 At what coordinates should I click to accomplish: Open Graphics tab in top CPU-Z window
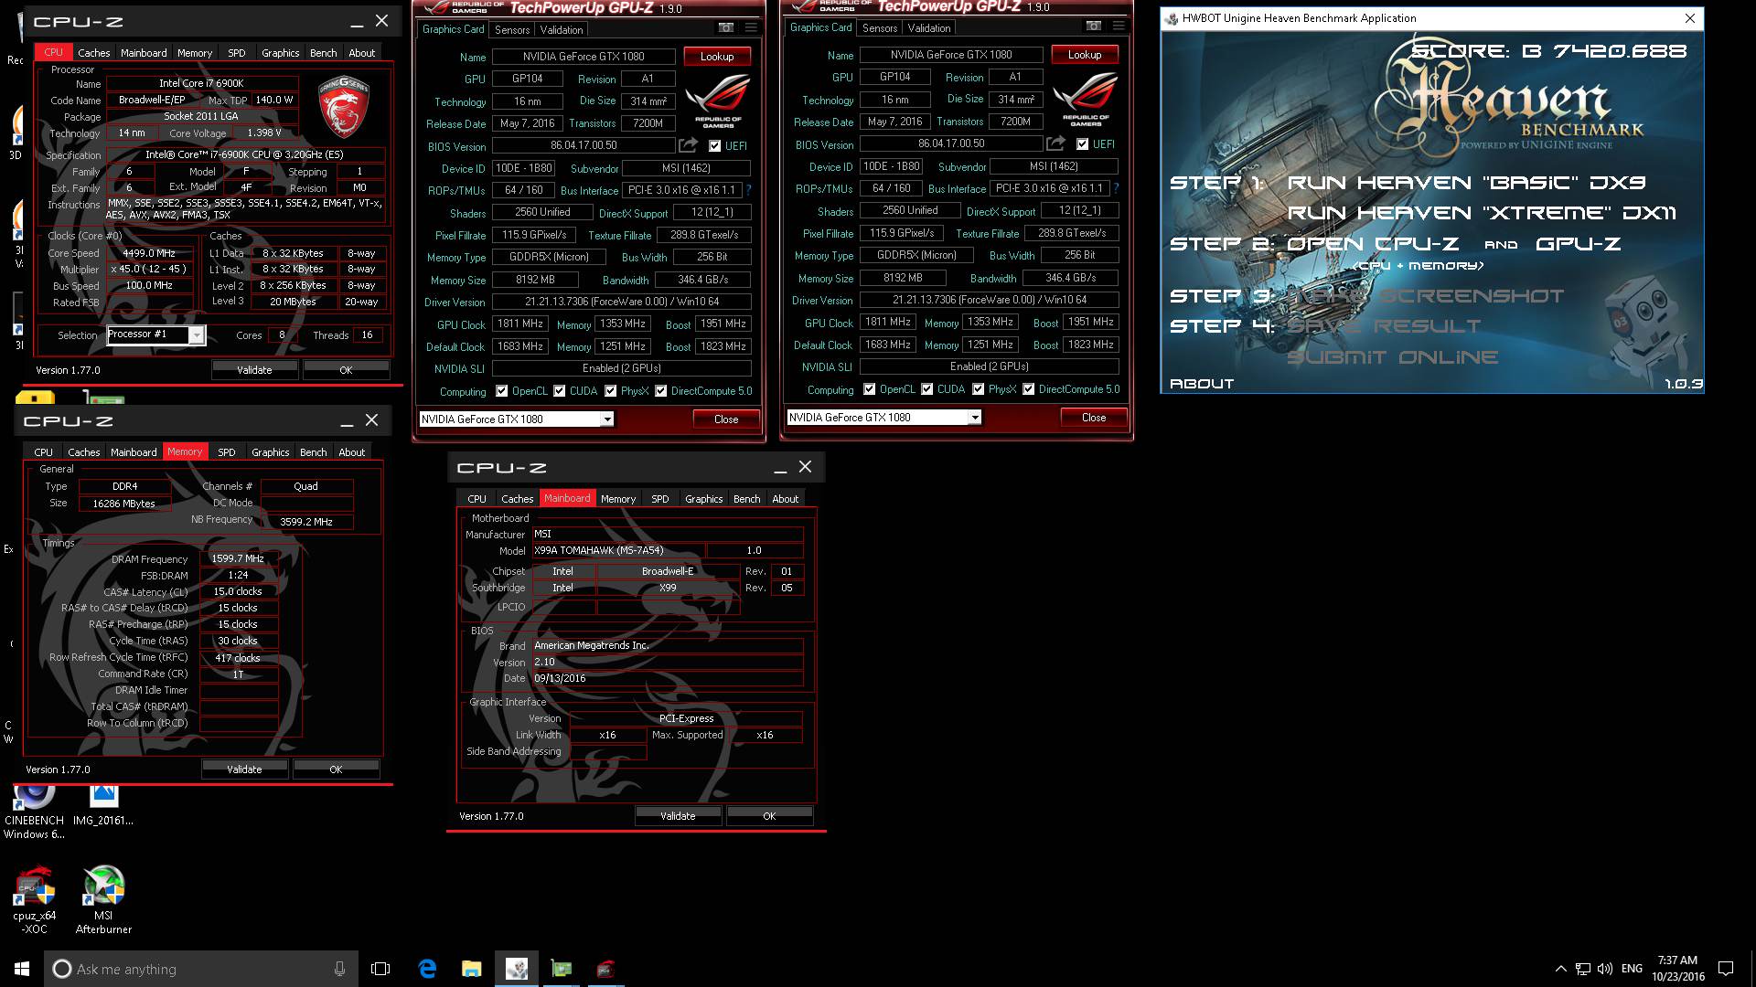(x=280, y=53)
